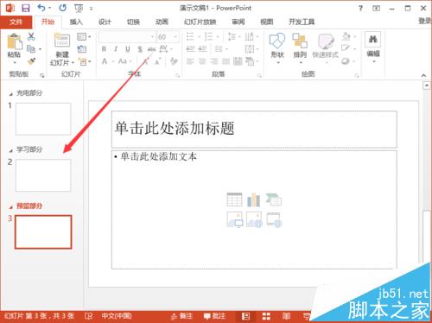Click the Copy icon
Image resolution: width=432 pixels, height=323 pixels.
click(x=31, y=49)
